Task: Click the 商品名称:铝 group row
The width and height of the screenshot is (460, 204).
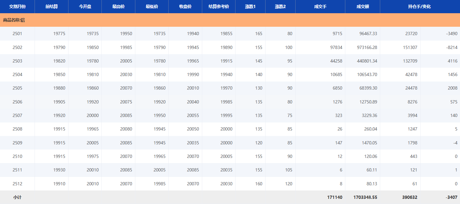Action: coord(14,20)
